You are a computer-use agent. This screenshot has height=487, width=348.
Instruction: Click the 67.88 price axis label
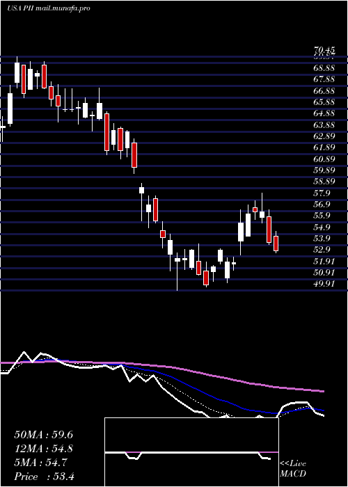pyautogui.click(x=324, y=79)
